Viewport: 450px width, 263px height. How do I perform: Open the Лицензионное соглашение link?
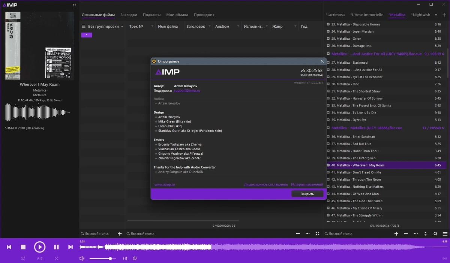(266, 184)
